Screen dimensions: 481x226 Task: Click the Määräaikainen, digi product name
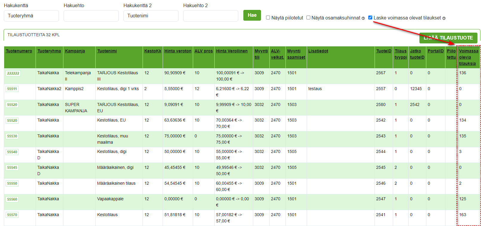pyautogui.click(x=115, y=167)
